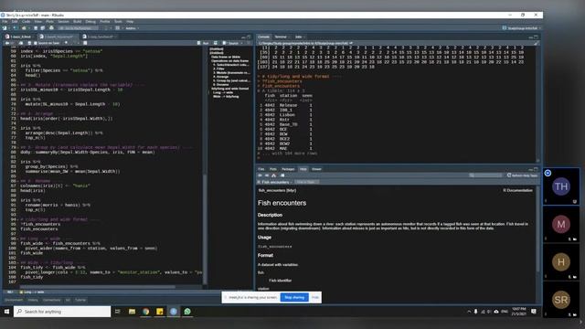Open the Tools menu
The image size is (585, 329).
pos(118,22)
